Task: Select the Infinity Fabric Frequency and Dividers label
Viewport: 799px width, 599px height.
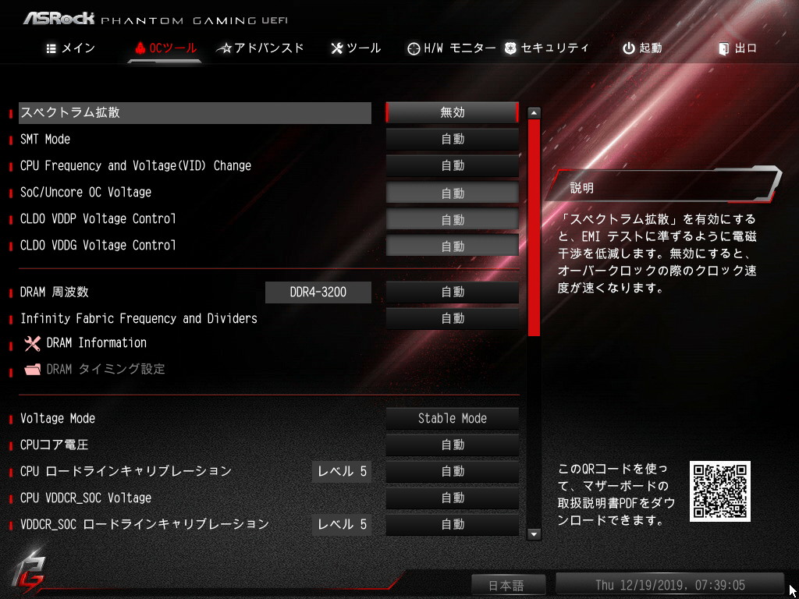Action: click(x=139, y=319)
